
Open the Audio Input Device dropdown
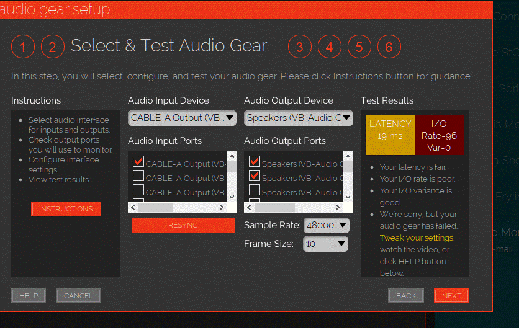[182, 118]
